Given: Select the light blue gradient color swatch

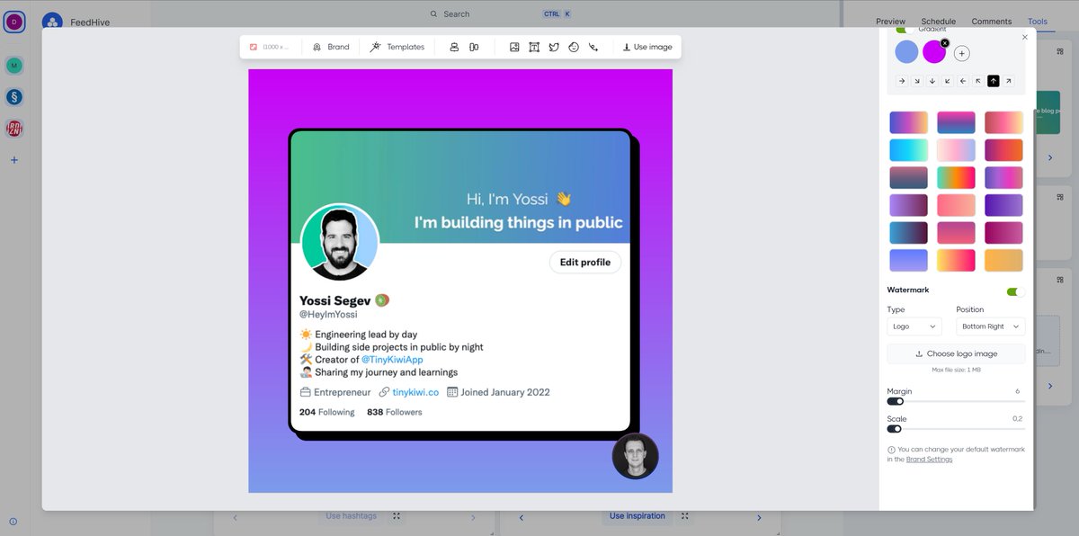Looking at the screenshot, I should (906, 52).
